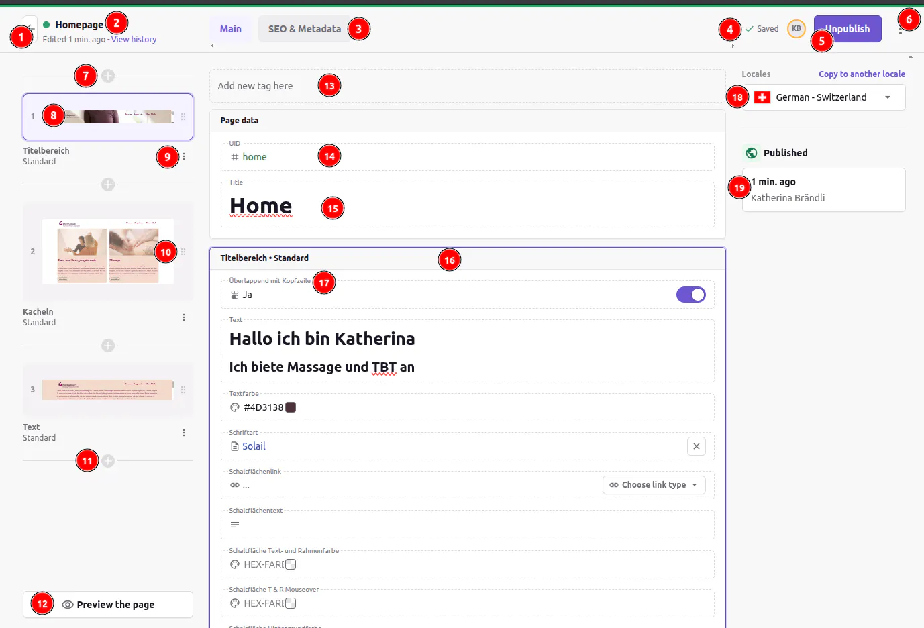Add a slice between Kacheln and Text
The width and height of the screenshot is (924, 628).
pyautogui.click(x=108, y=346)
